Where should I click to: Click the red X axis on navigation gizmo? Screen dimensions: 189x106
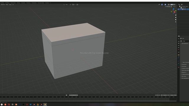tap(175, 12)
